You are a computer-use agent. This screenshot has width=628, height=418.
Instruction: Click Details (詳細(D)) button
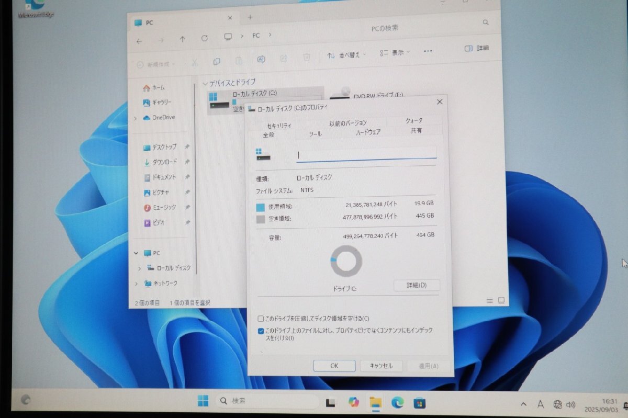point(417,285)
